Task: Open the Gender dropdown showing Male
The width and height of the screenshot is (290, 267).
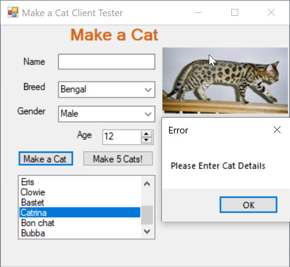Action: click(x=106, y=114)
